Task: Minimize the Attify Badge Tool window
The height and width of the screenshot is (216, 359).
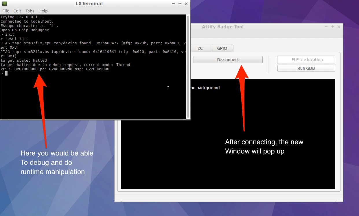Action: coord(326,27)
